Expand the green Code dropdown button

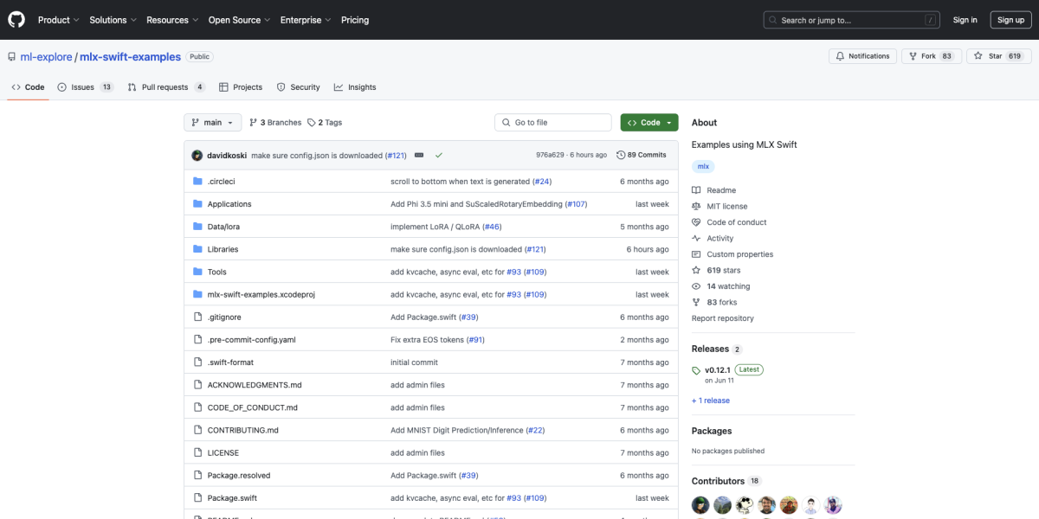tap(649, 123)
